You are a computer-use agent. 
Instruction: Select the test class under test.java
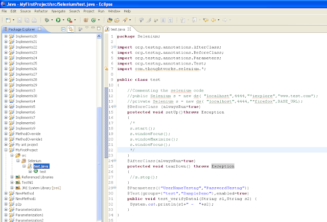point(42,172)
